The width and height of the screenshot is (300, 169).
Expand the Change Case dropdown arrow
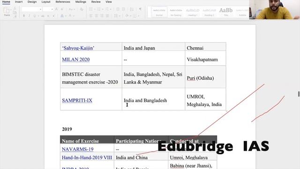click(x=74, y=9)
